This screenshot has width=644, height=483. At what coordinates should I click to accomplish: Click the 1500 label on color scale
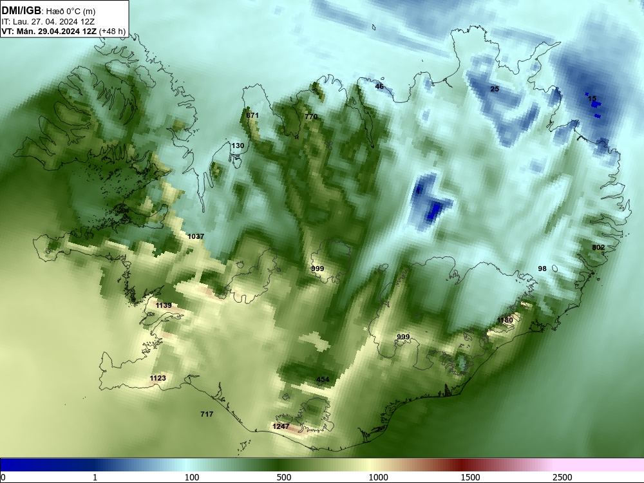(470, 477)
